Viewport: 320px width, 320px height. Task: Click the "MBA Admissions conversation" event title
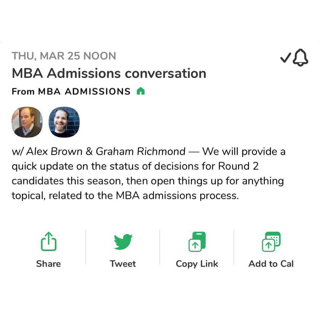[109, 73]
